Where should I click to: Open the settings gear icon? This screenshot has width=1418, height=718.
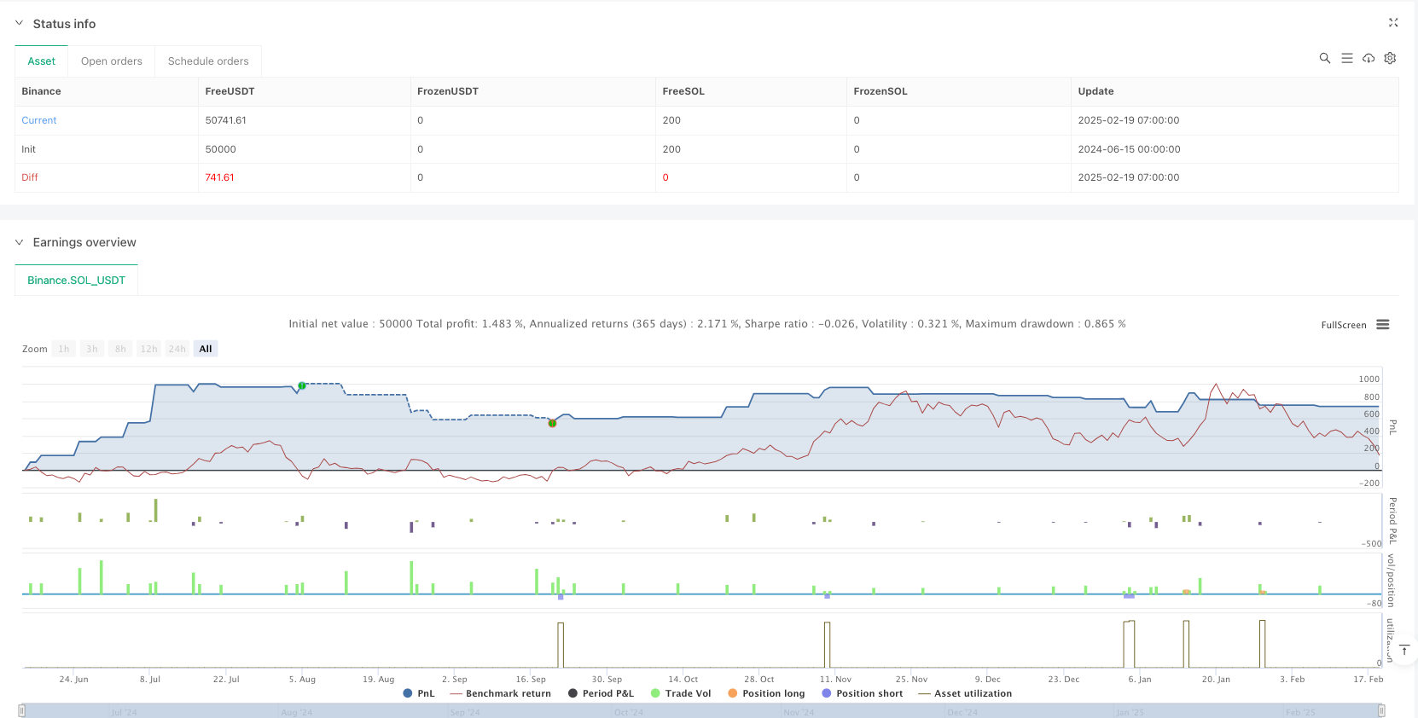tap(1390, 58)
